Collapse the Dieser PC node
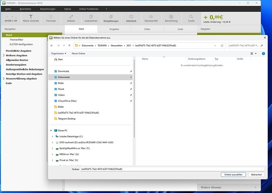 51,131
